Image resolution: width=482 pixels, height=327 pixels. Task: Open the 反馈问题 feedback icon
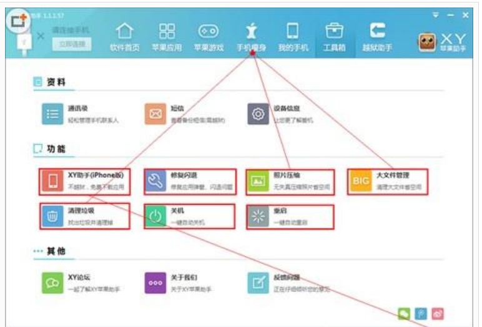(x=257, y=282)
